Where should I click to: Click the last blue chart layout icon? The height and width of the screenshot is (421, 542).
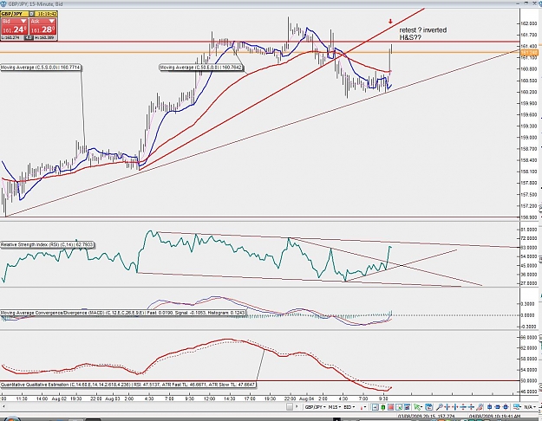506,407
